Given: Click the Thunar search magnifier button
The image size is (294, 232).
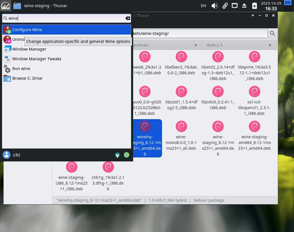Looking at the screenshot, I should click(x=272, y=33).
